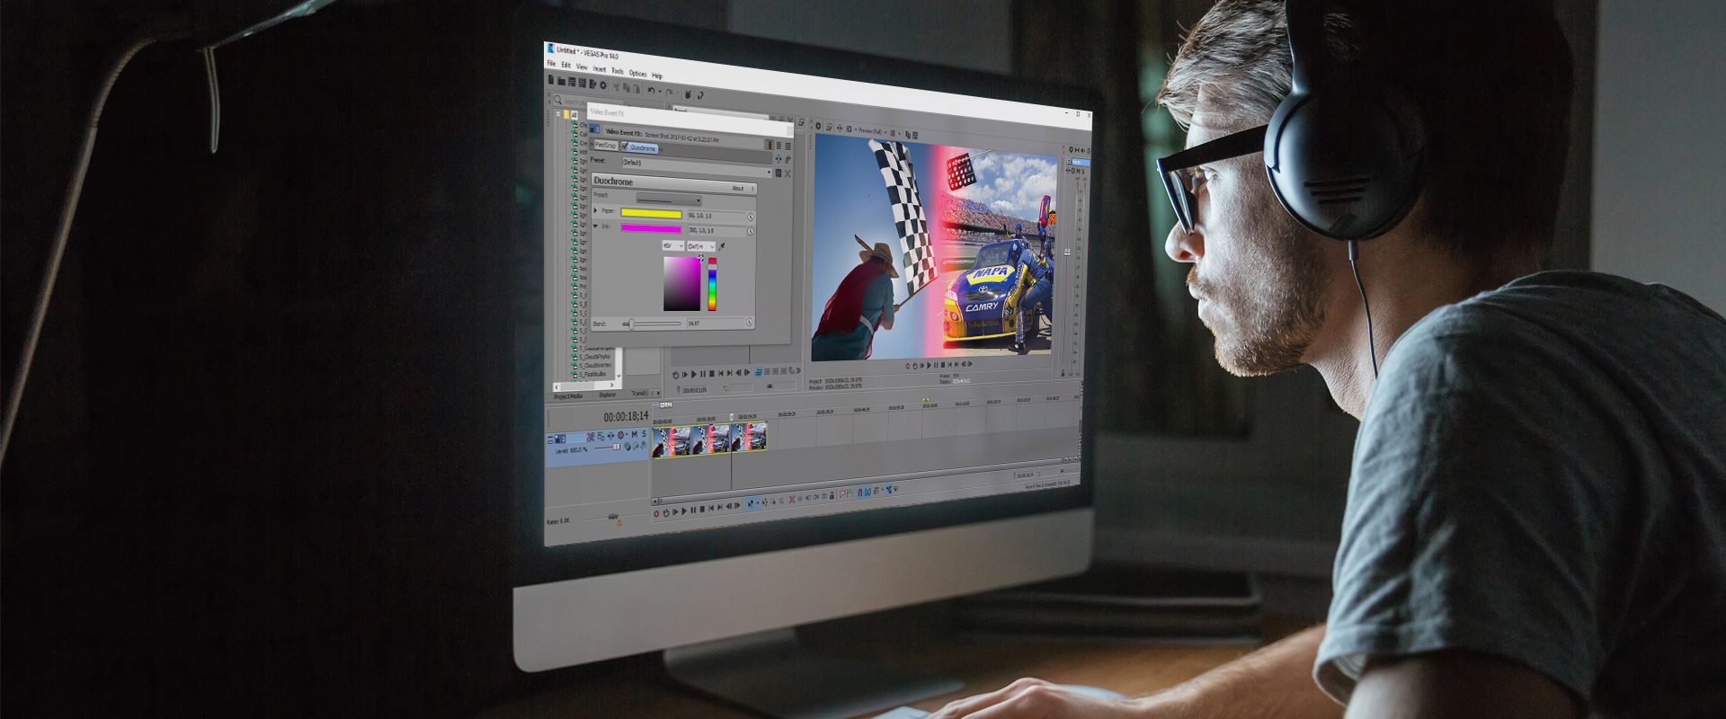Remove selected plug-in icon in Video Event FX
The image size is (1726, 719).
pyautogui.click(x=787, y=159)
